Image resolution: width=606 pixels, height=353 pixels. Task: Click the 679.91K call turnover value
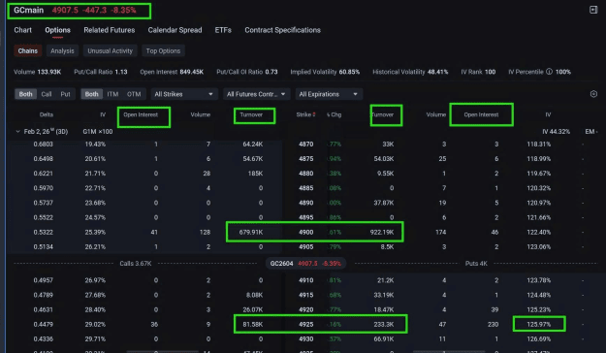coord(251,233)
